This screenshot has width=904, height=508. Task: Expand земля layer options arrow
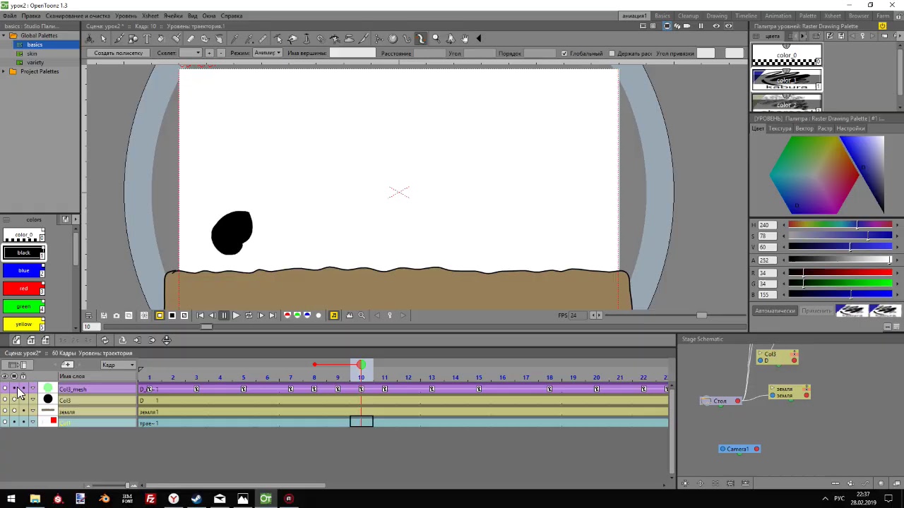coord(32,411)
